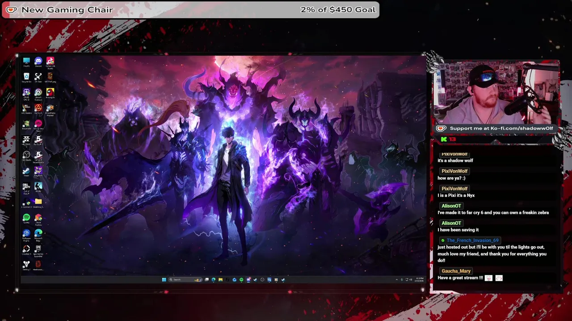Open Wallpaper Engine shortcut
Screen dimensions: 572x321
26,235
